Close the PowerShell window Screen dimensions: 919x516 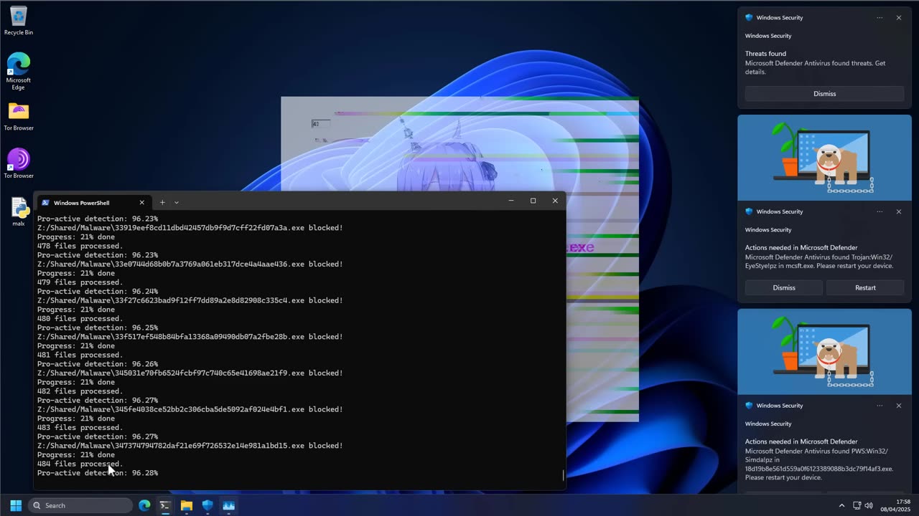tap(555, 201)
